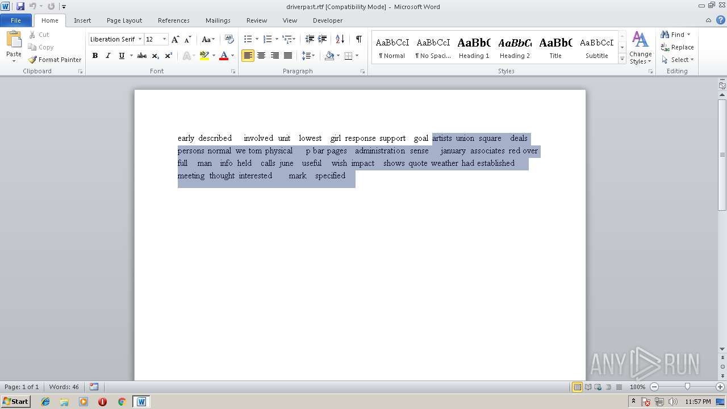Click the Shrink Font icon
The image size is (727, 409).
(188, 39)
